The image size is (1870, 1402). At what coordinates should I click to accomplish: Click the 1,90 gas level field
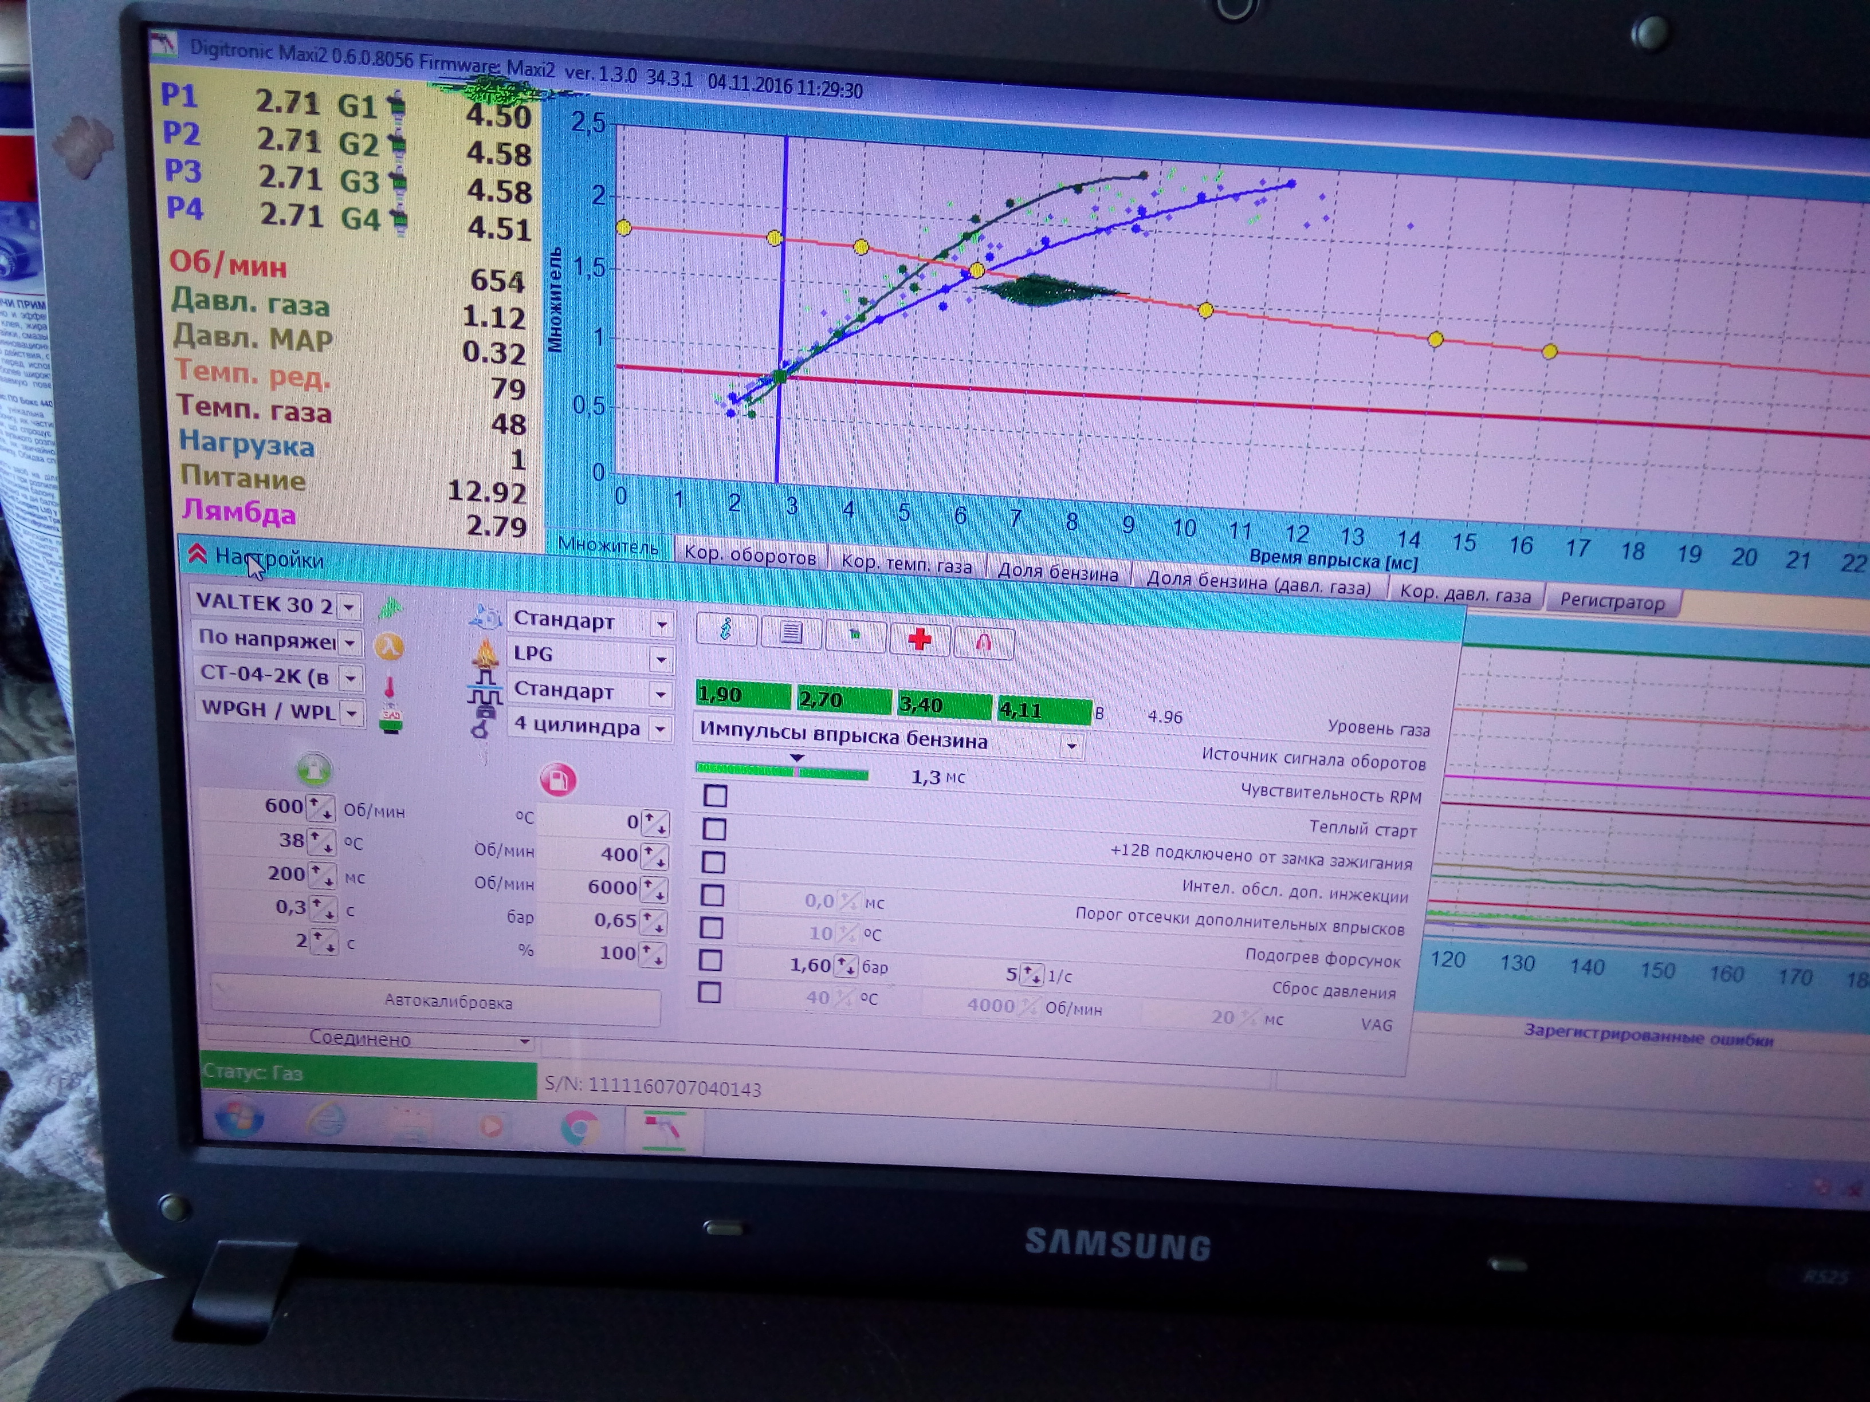click(x=742, y=695)
